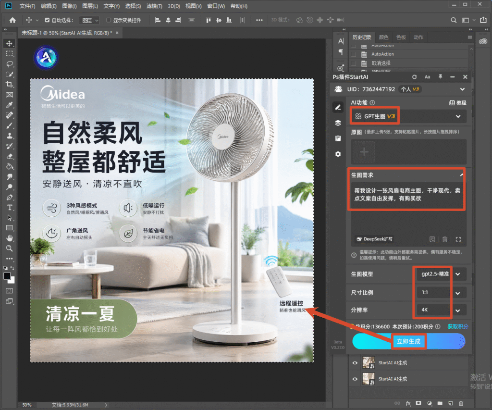Open the 图层(L) menu
Image resolution: width=492 pixels, height=410 pixels.
tap(90, 6)
